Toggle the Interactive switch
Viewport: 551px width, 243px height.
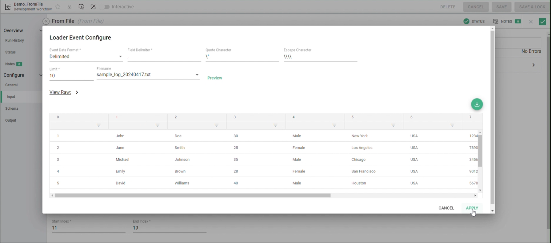tap(106, 7)
